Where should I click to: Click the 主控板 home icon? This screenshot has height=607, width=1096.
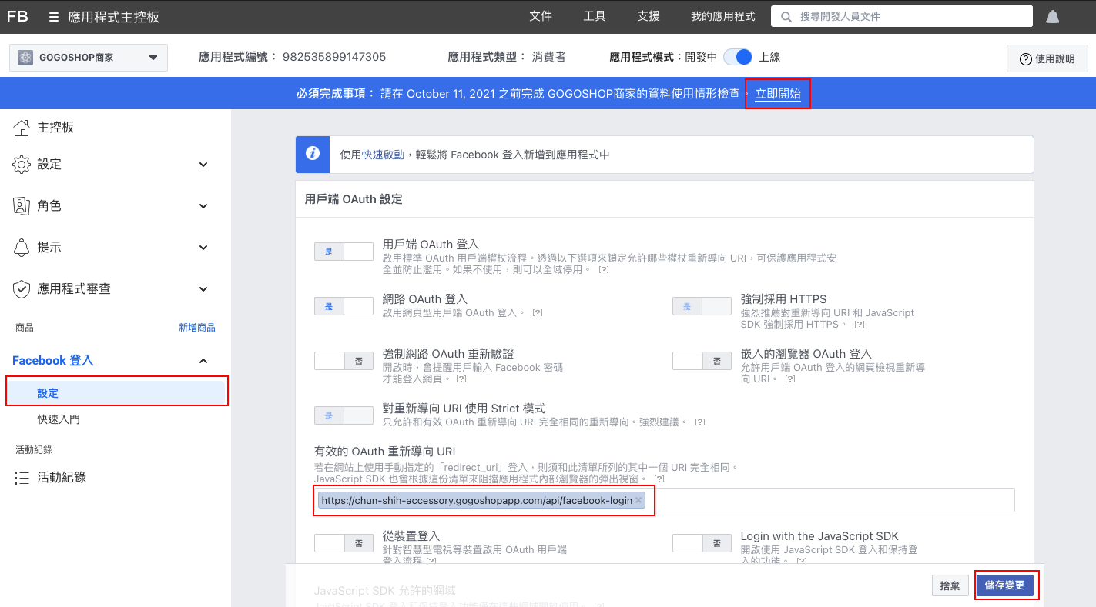(22, 128)
